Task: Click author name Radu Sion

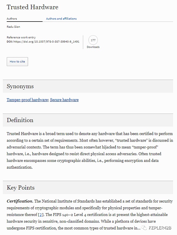Action: pyautogui.click(x=13, y=27)
